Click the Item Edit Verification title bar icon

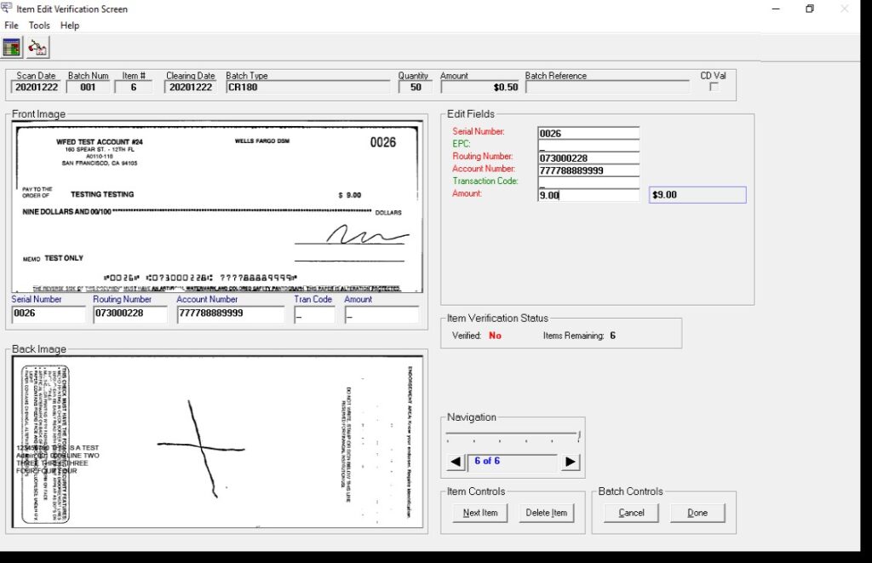(x=8, y=9)
